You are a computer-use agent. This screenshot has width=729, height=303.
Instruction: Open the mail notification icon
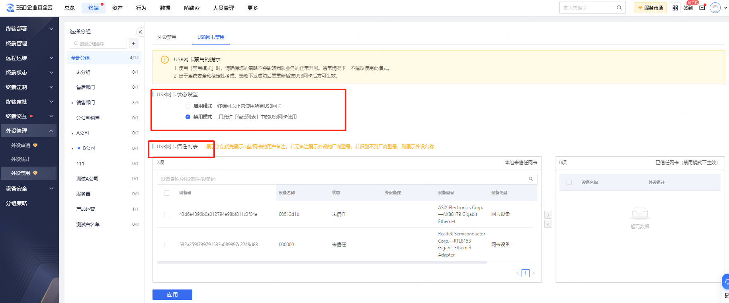[x=702, y=8]
